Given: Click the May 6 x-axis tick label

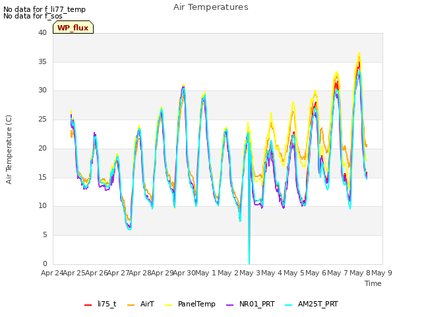Looking at the screenshot, I should click(x=316, y=273).
